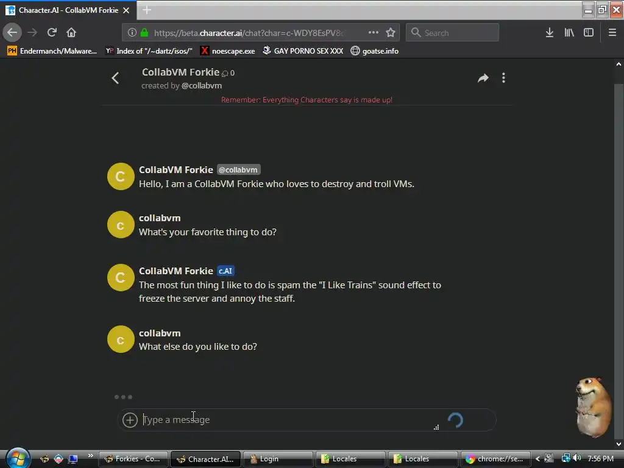Expand hidden system tray icons arrow
Image resolution: width=624 pixels, height=468 pixels.
tap(537, 459)
